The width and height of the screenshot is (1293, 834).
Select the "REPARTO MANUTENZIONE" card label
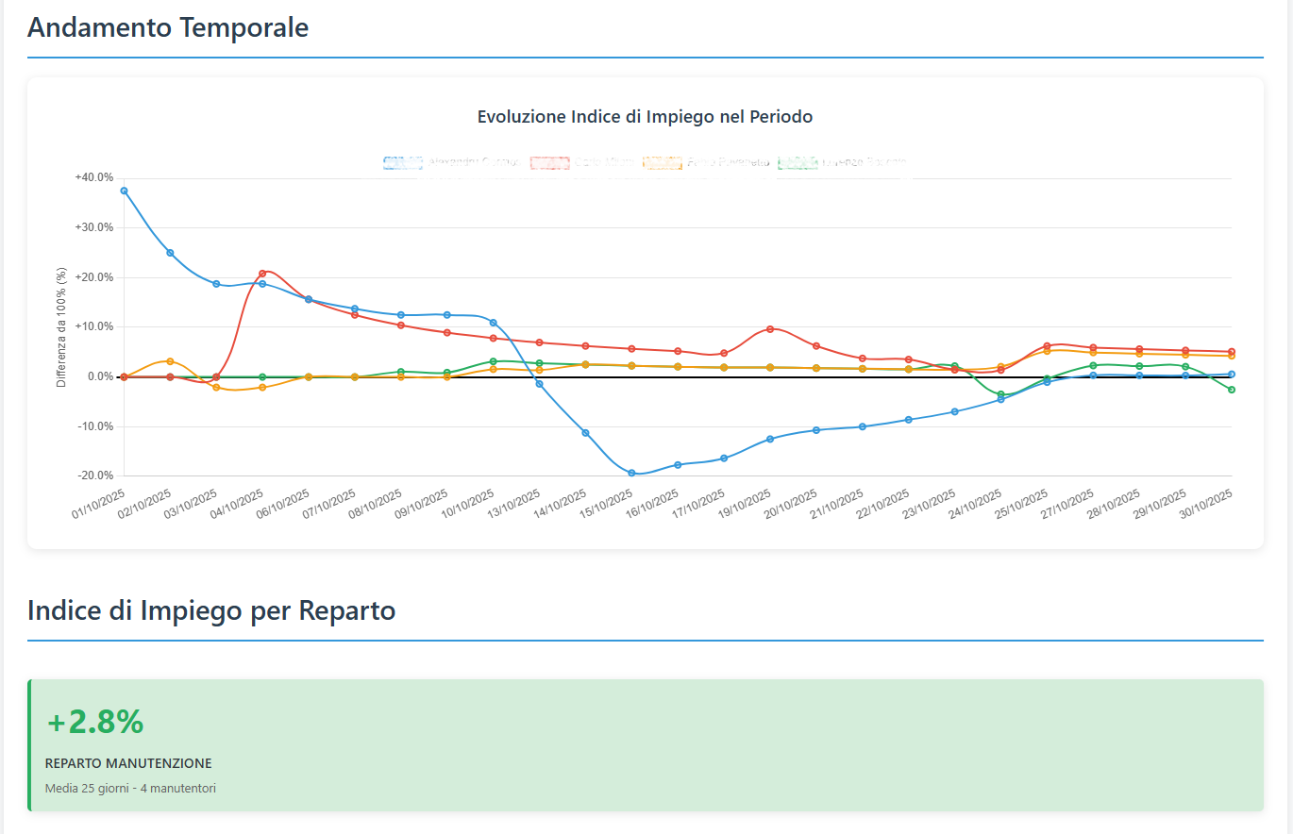128,763
